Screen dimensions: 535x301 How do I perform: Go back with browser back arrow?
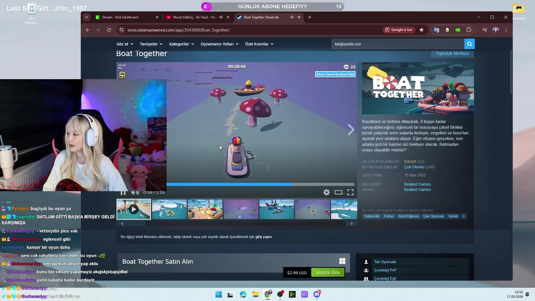(87, 30)
